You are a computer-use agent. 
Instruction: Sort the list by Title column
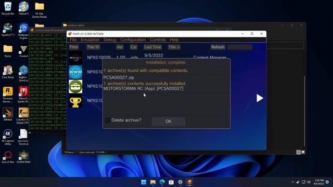pyautogui.click(x=174, y=47)
